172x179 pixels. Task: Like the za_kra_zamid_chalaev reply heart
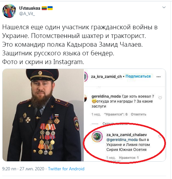160,136
